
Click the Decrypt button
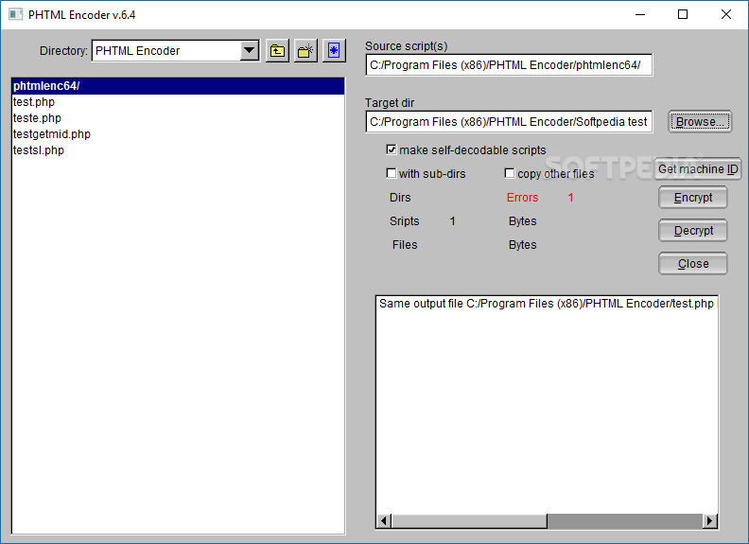click(x=692, y=231)
